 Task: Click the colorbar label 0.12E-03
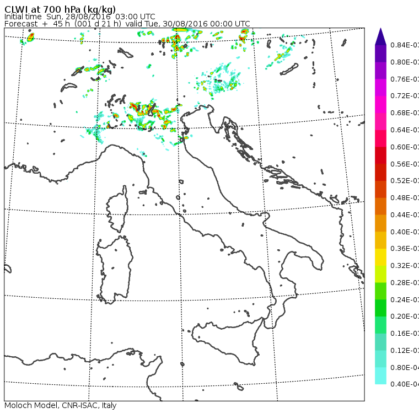(x=405, y=351)
